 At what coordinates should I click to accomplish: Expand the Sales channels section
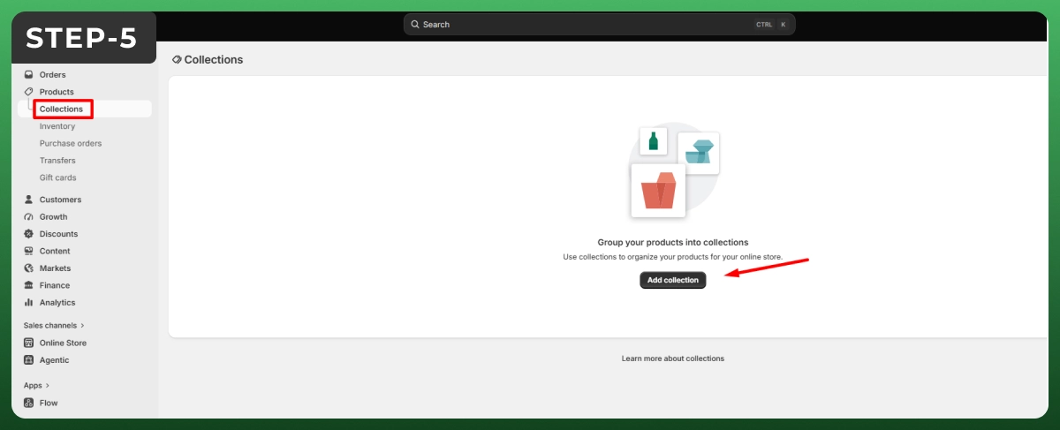click(x=54, y=326)
